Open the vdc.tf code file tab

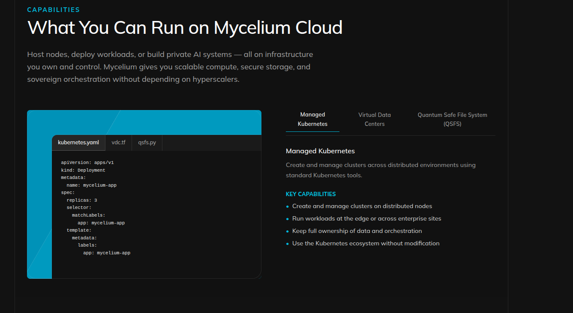click(118, 143)
